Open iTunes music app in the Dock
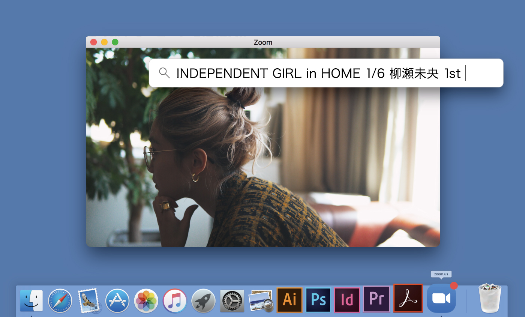 click(175, 300)
